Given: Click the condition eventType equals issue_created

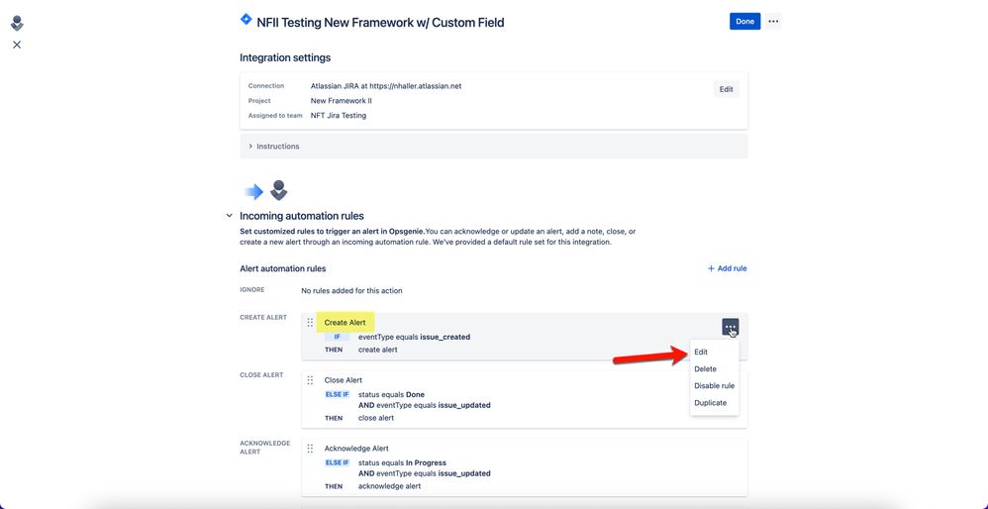Looking at the screenshot, I should pos(414,337).
